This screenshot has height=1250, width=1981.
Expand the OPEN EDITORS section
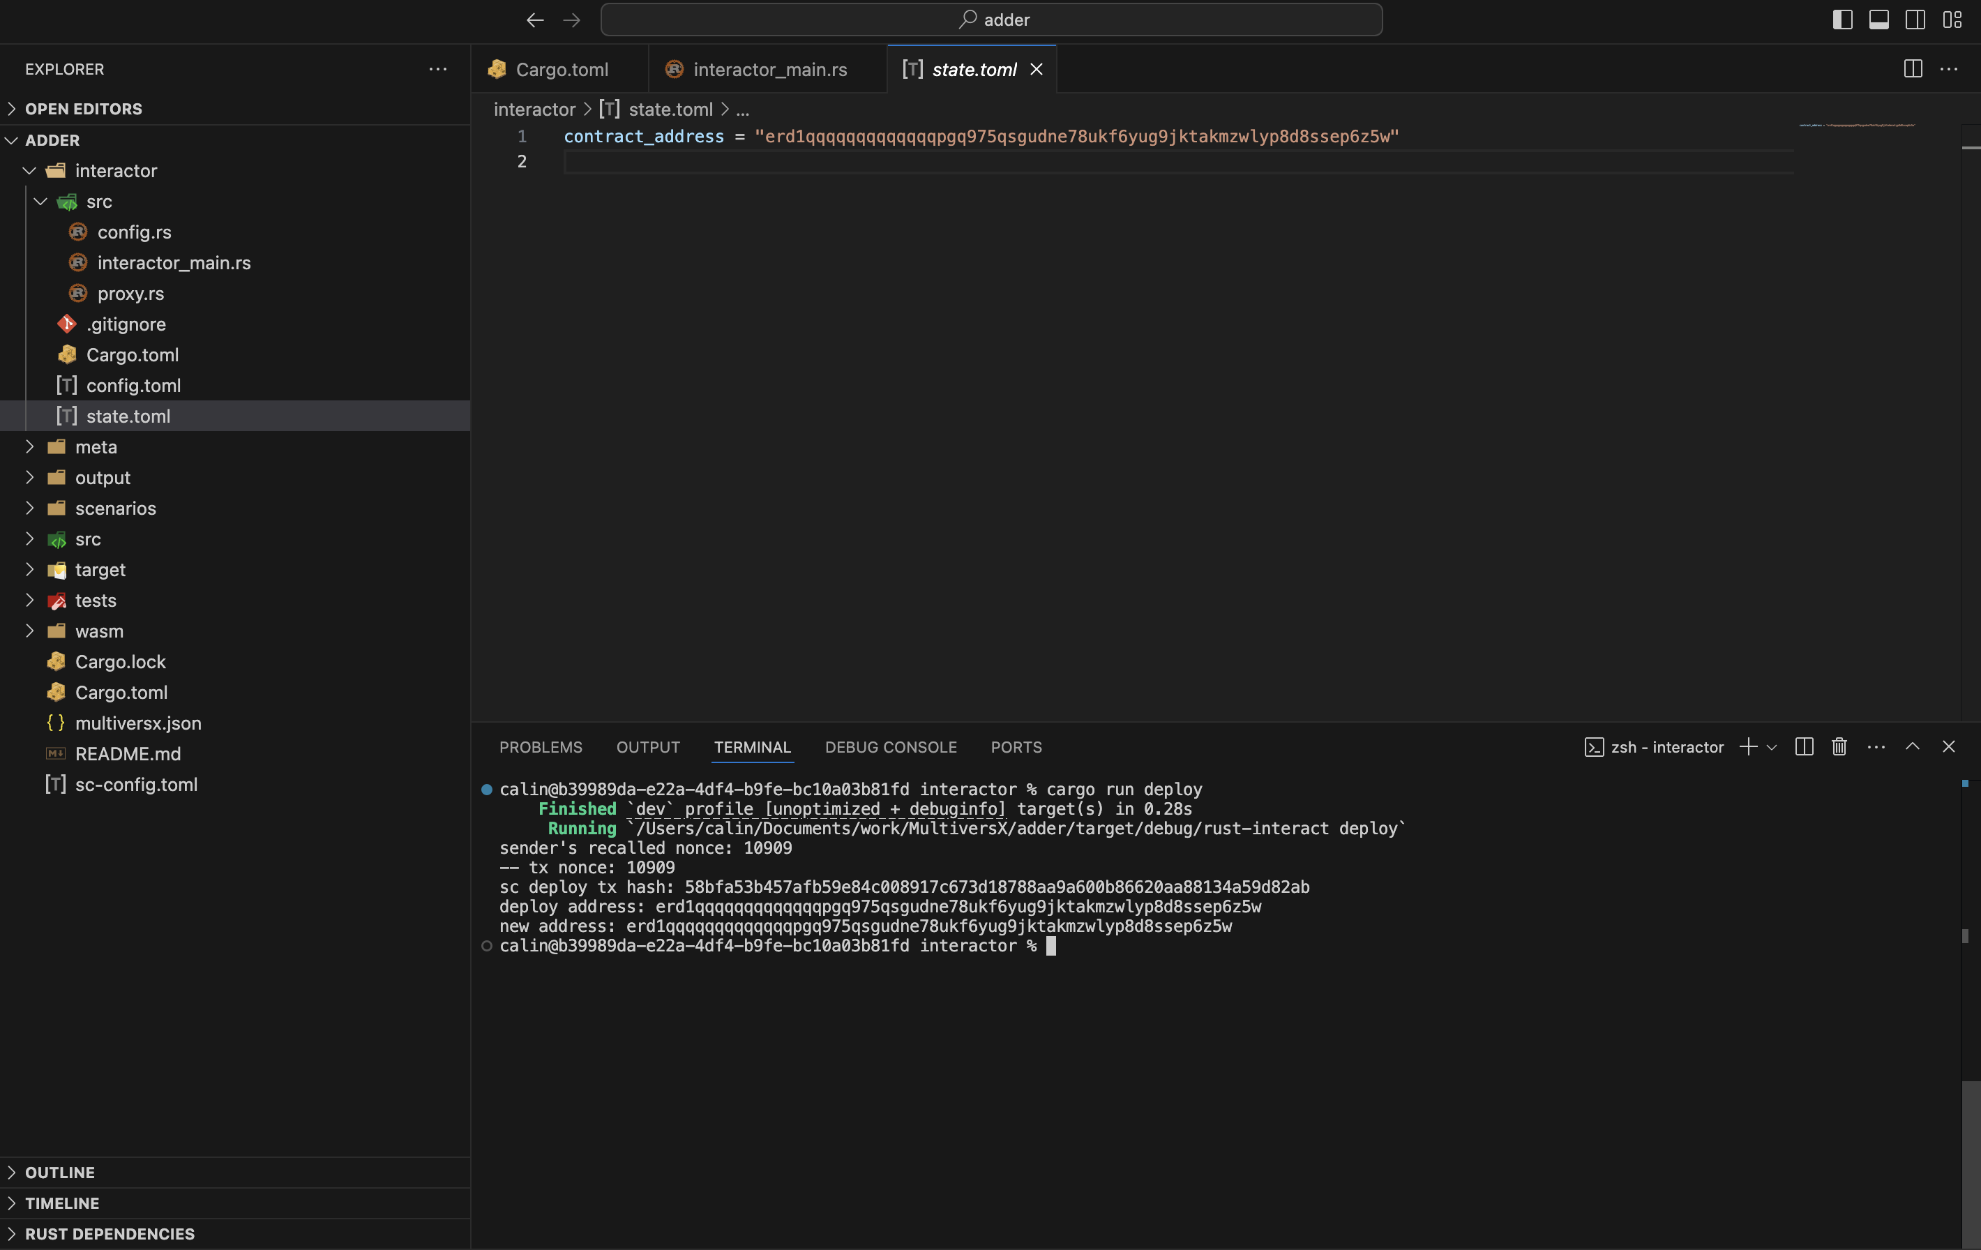pyautogui.click(x=235, y=109)
